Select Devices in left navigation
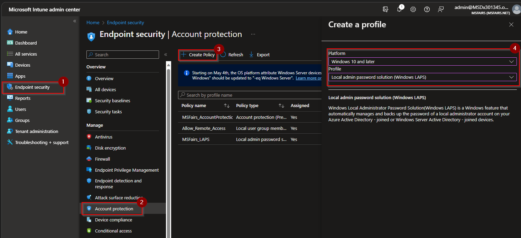 (22, 65)
